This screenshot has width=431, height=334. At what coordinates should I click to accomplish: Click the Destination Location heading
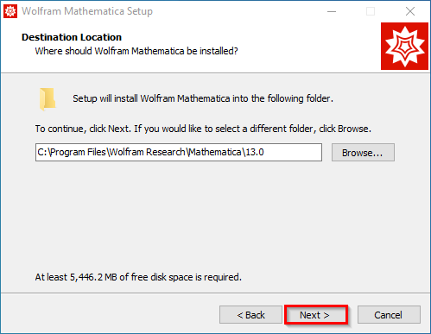(x=72, y=37)
